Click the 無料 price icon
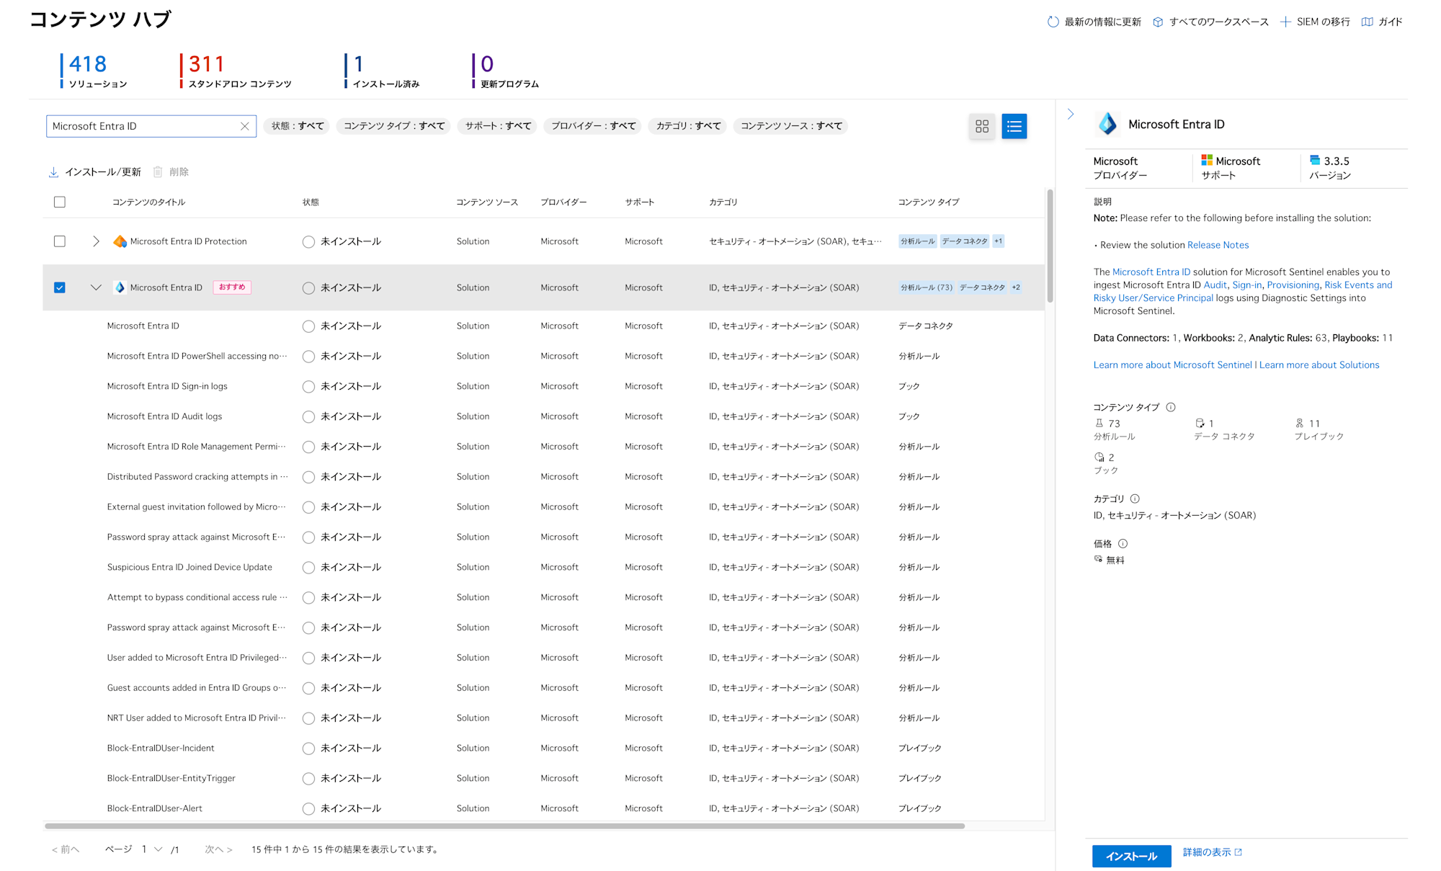 [x=1098, y=559]
